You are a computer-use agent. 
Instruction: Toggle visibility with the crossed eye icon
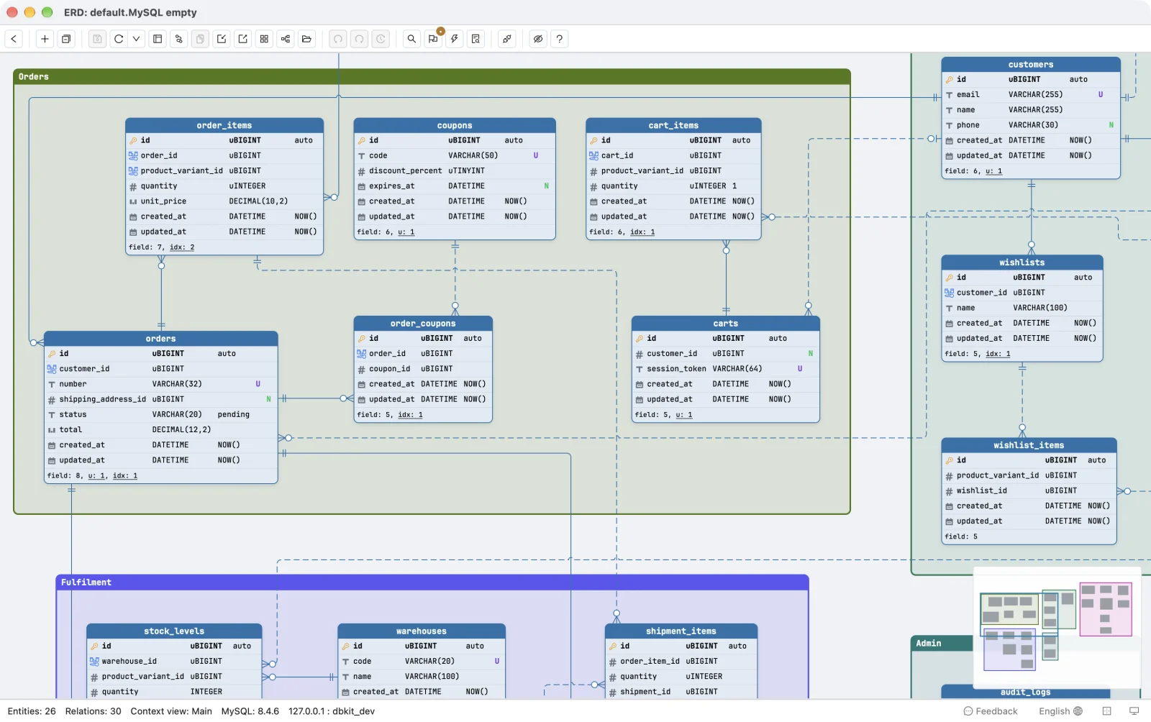click(538, 39)
